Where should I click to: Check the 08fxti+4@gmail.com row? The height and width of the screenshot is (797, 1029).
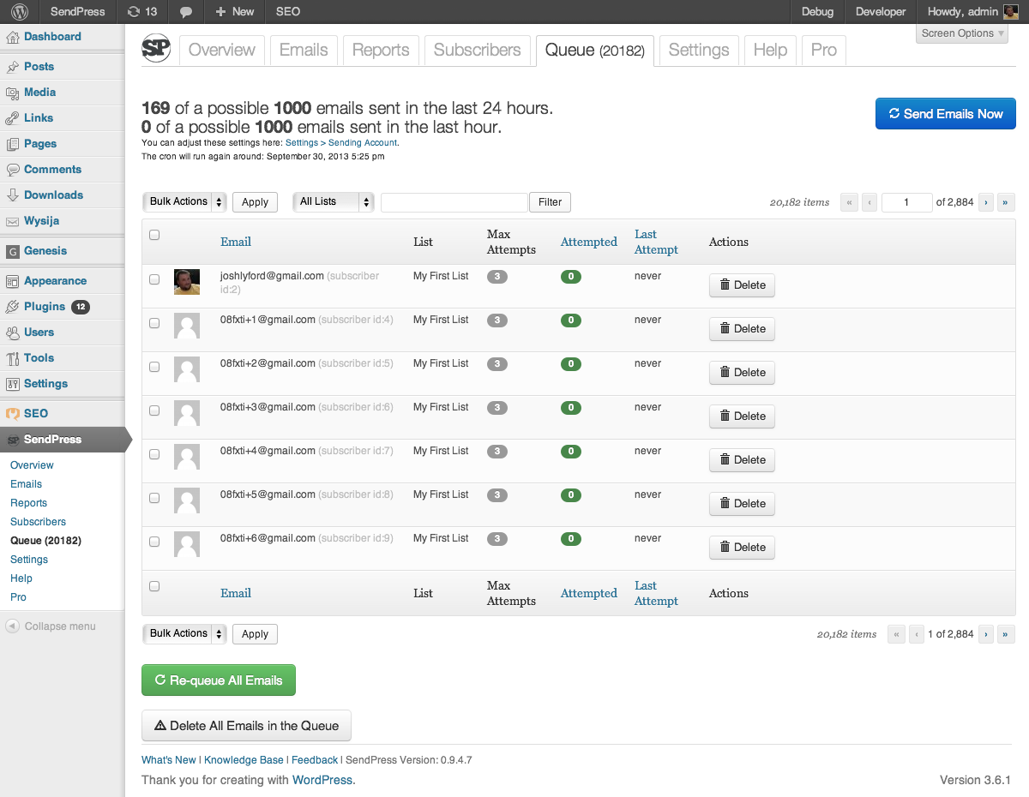154,454
